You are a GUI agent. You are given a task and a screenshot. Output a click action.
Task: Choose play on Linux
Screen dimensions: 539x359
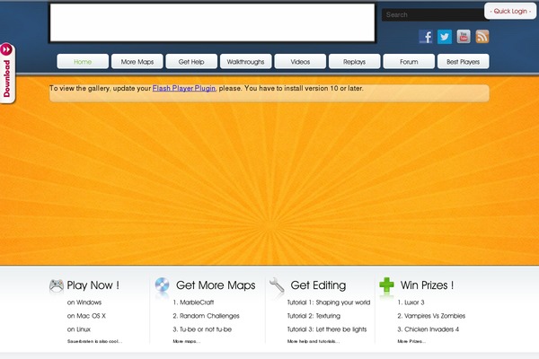[x=79, y=329]
